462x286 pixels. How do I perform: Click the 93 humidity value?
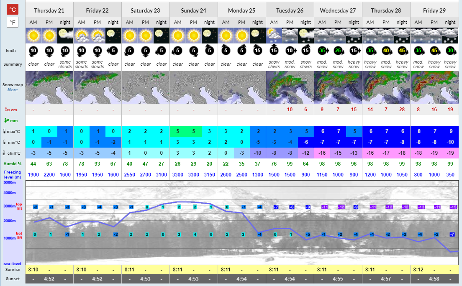point(97,164)
